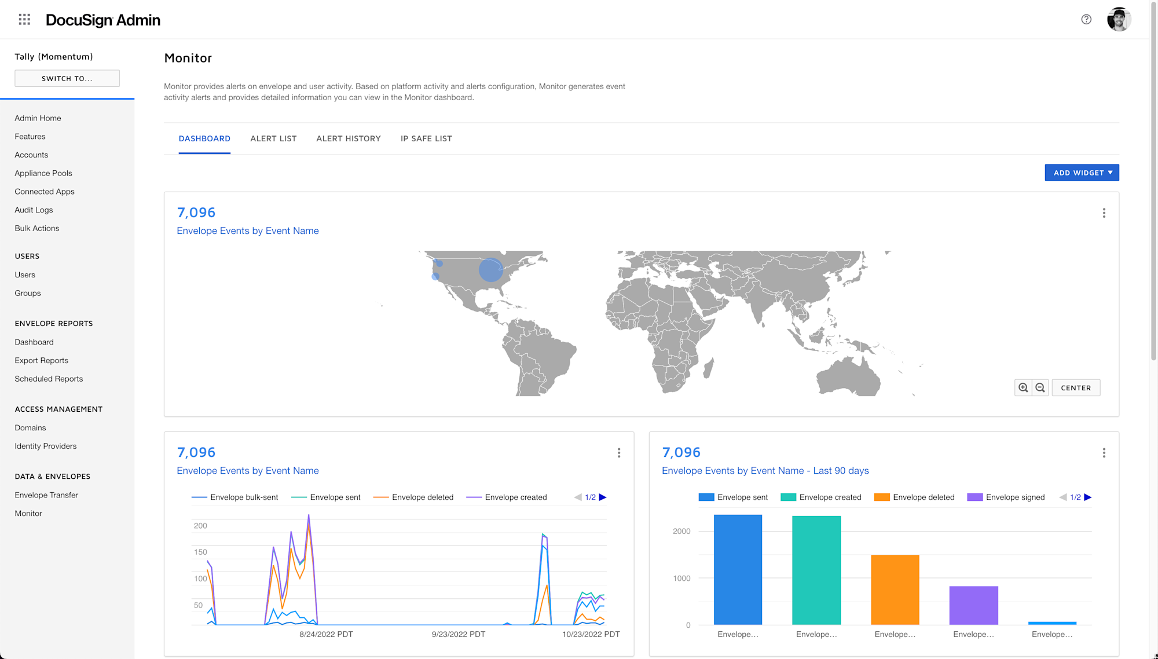Open options menu on the line chart widget
The height and width of the screenshot is (659, 1158).
(x=619, y=453)
